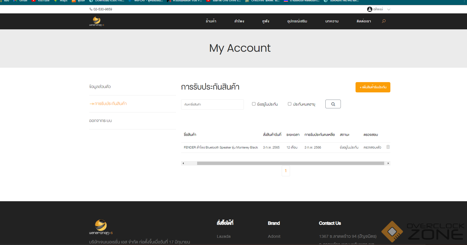Click the warranty search button with magnifier
The image size is (467, 245).
click(x=333, y=104)
